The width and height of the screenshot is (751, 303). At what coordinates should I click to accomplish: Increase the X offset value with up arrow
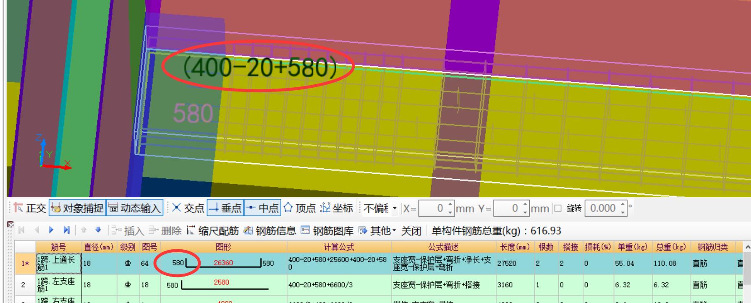pos(450,205)
